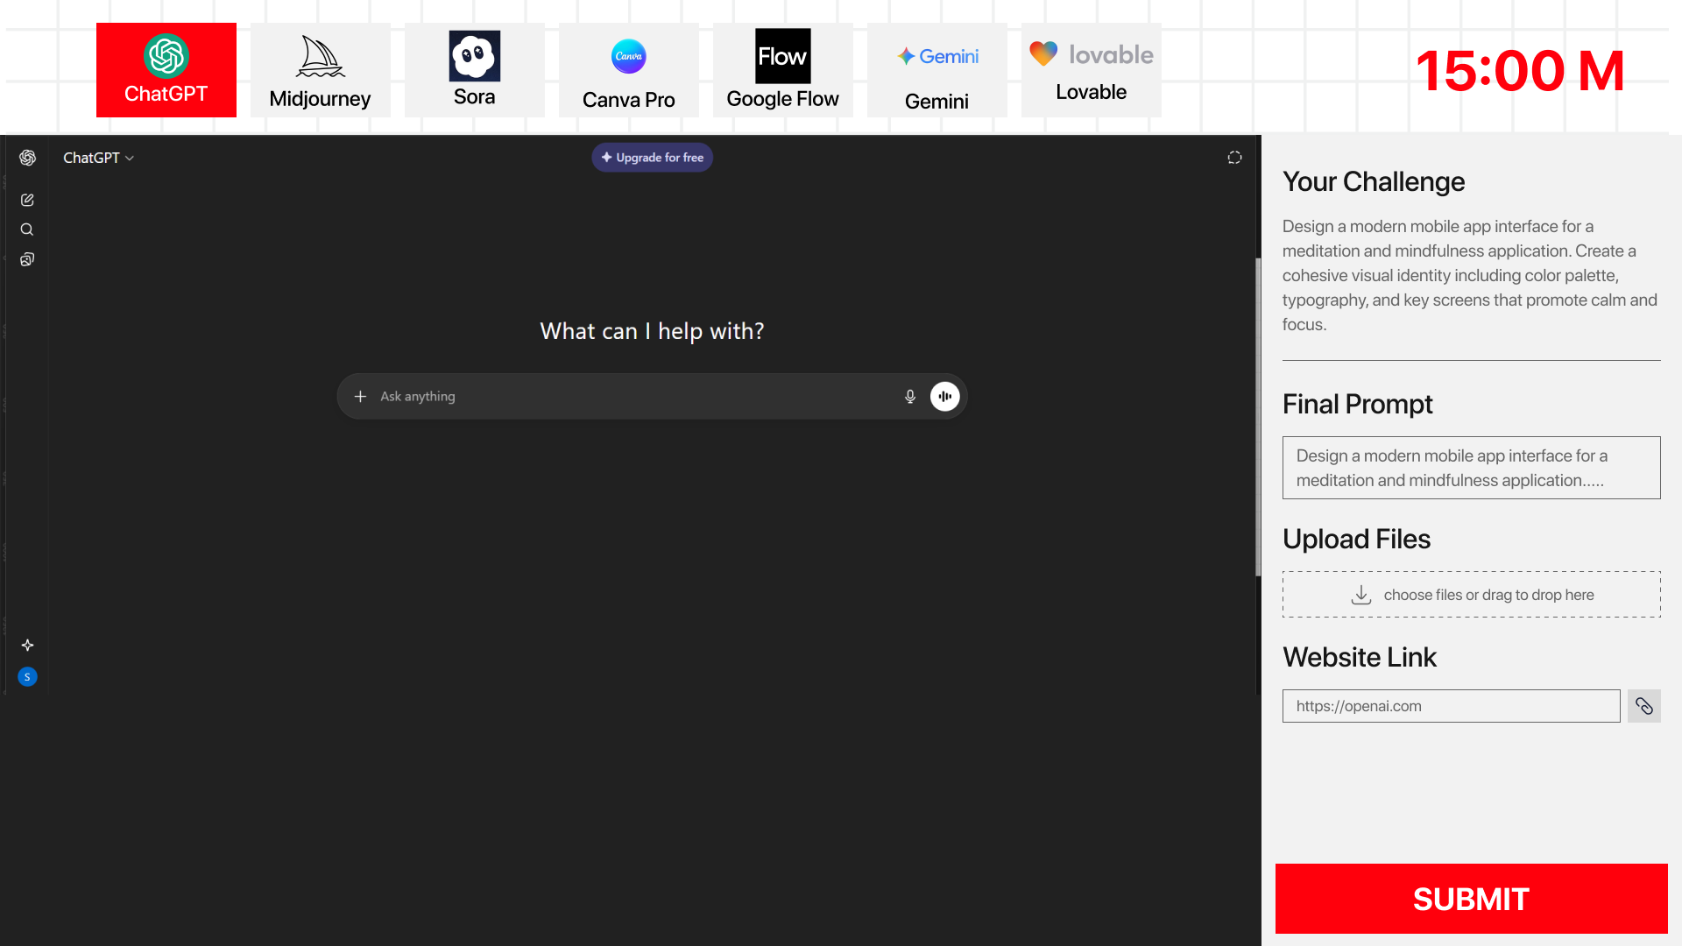Open the Google Flow tab

point(783,70)
